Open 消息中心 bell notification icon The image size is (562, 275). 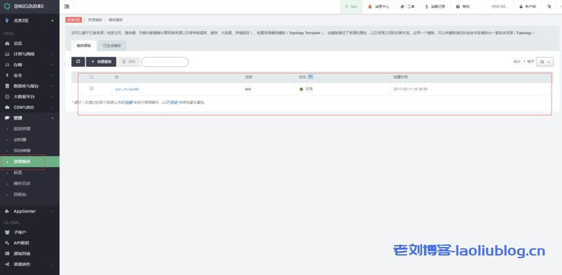[x=371, y=7]
